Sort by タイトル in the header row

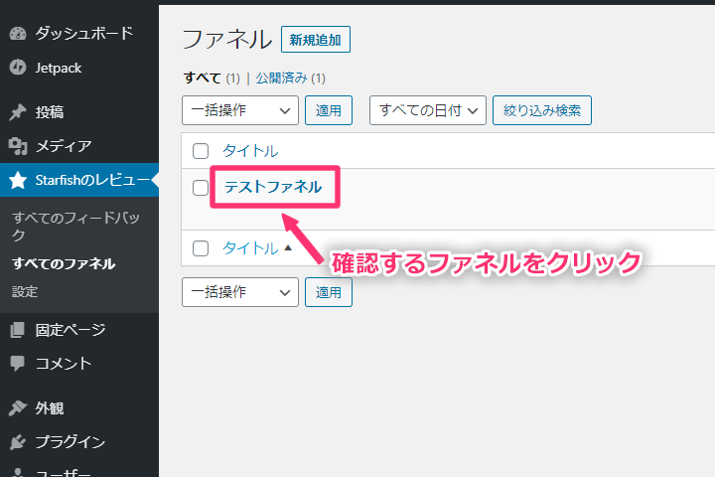click(250, 151)
